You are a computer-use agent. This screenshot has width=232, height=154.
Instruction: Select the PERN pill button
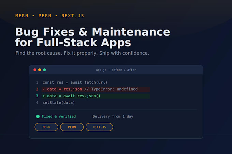pos(72,127)
